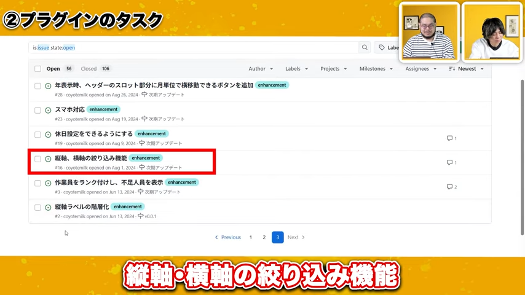Click milestone icon on issue #2 v0.0.1

[141, 216]
